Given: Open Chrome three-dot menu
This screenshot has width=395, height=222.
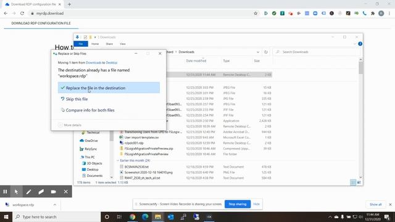Looking at the screenshot, I should point(389,14).
